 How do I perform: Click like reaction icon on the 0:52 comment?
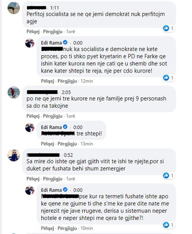(x=166, y=175)
